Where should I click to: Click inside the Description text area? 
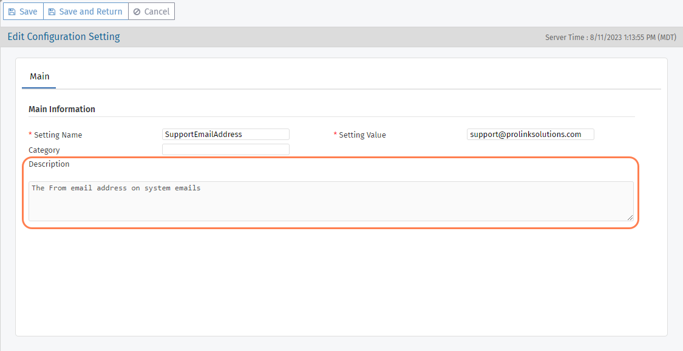click(330, 201)
